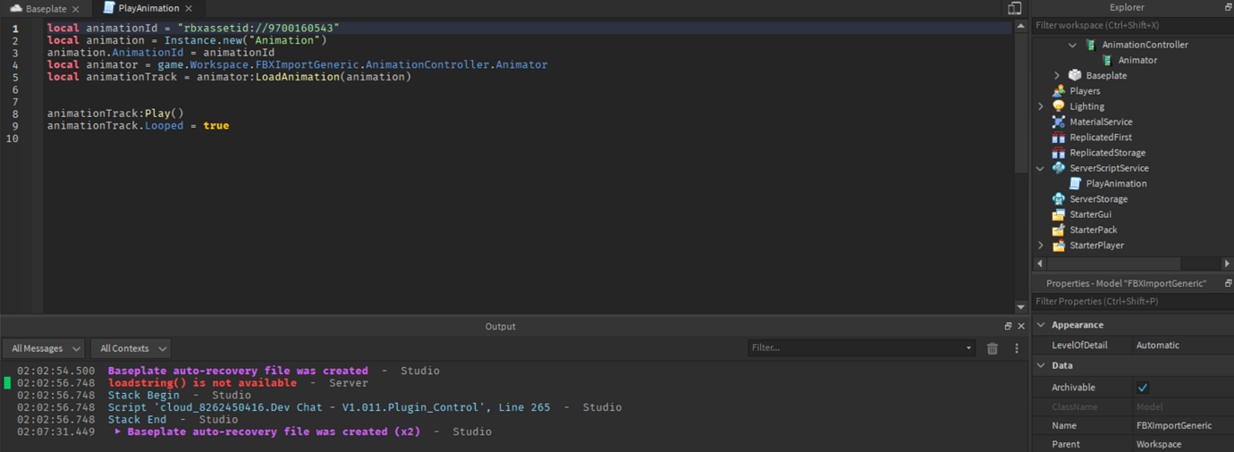1234x452 pixels.
Task: Click the Players service icon
Action: tap(1059, 91)
